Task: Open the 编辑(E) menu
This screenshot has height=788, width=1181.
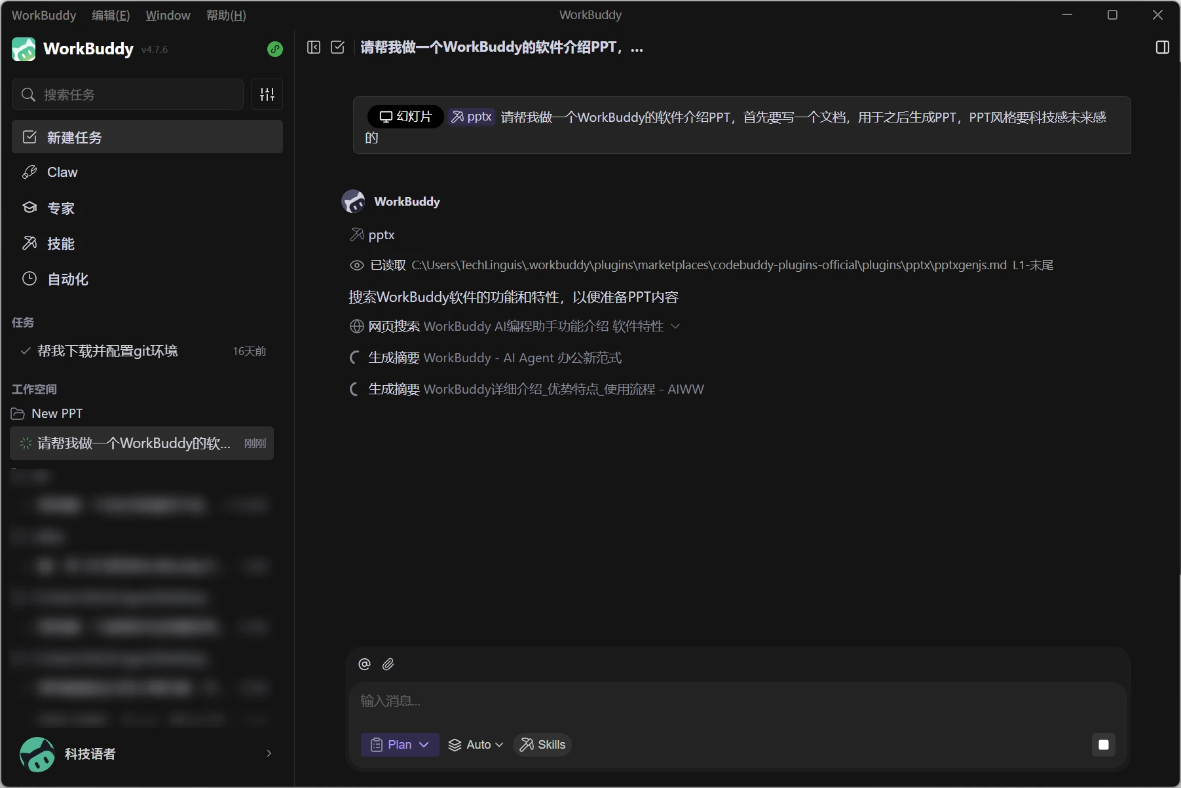Action: click(x=111, y=15)
